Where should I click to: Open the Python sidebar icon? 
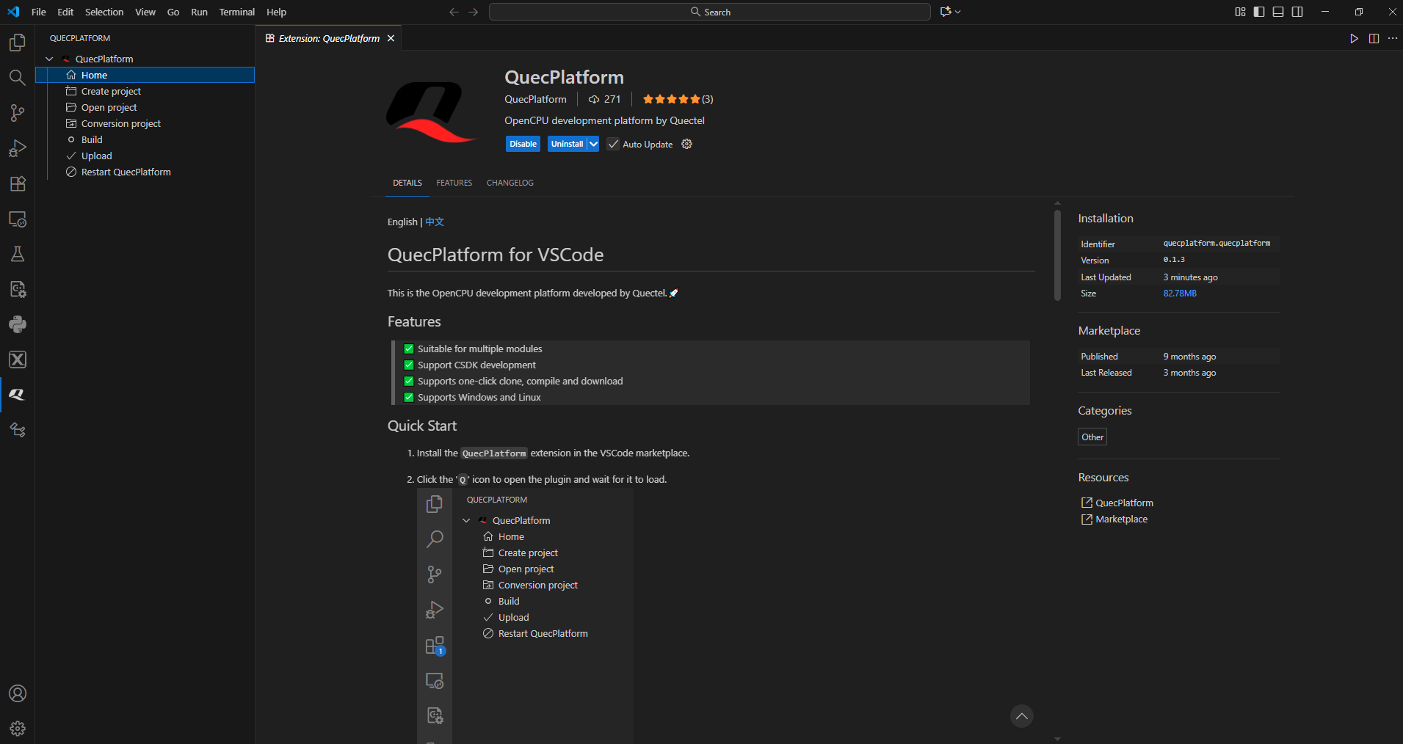click(x=18, y=324)
